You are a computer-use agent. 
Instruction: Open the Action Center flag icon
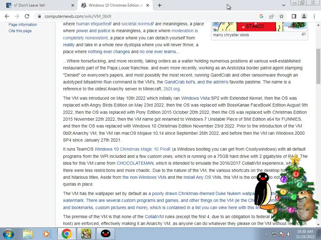point(282,234)
